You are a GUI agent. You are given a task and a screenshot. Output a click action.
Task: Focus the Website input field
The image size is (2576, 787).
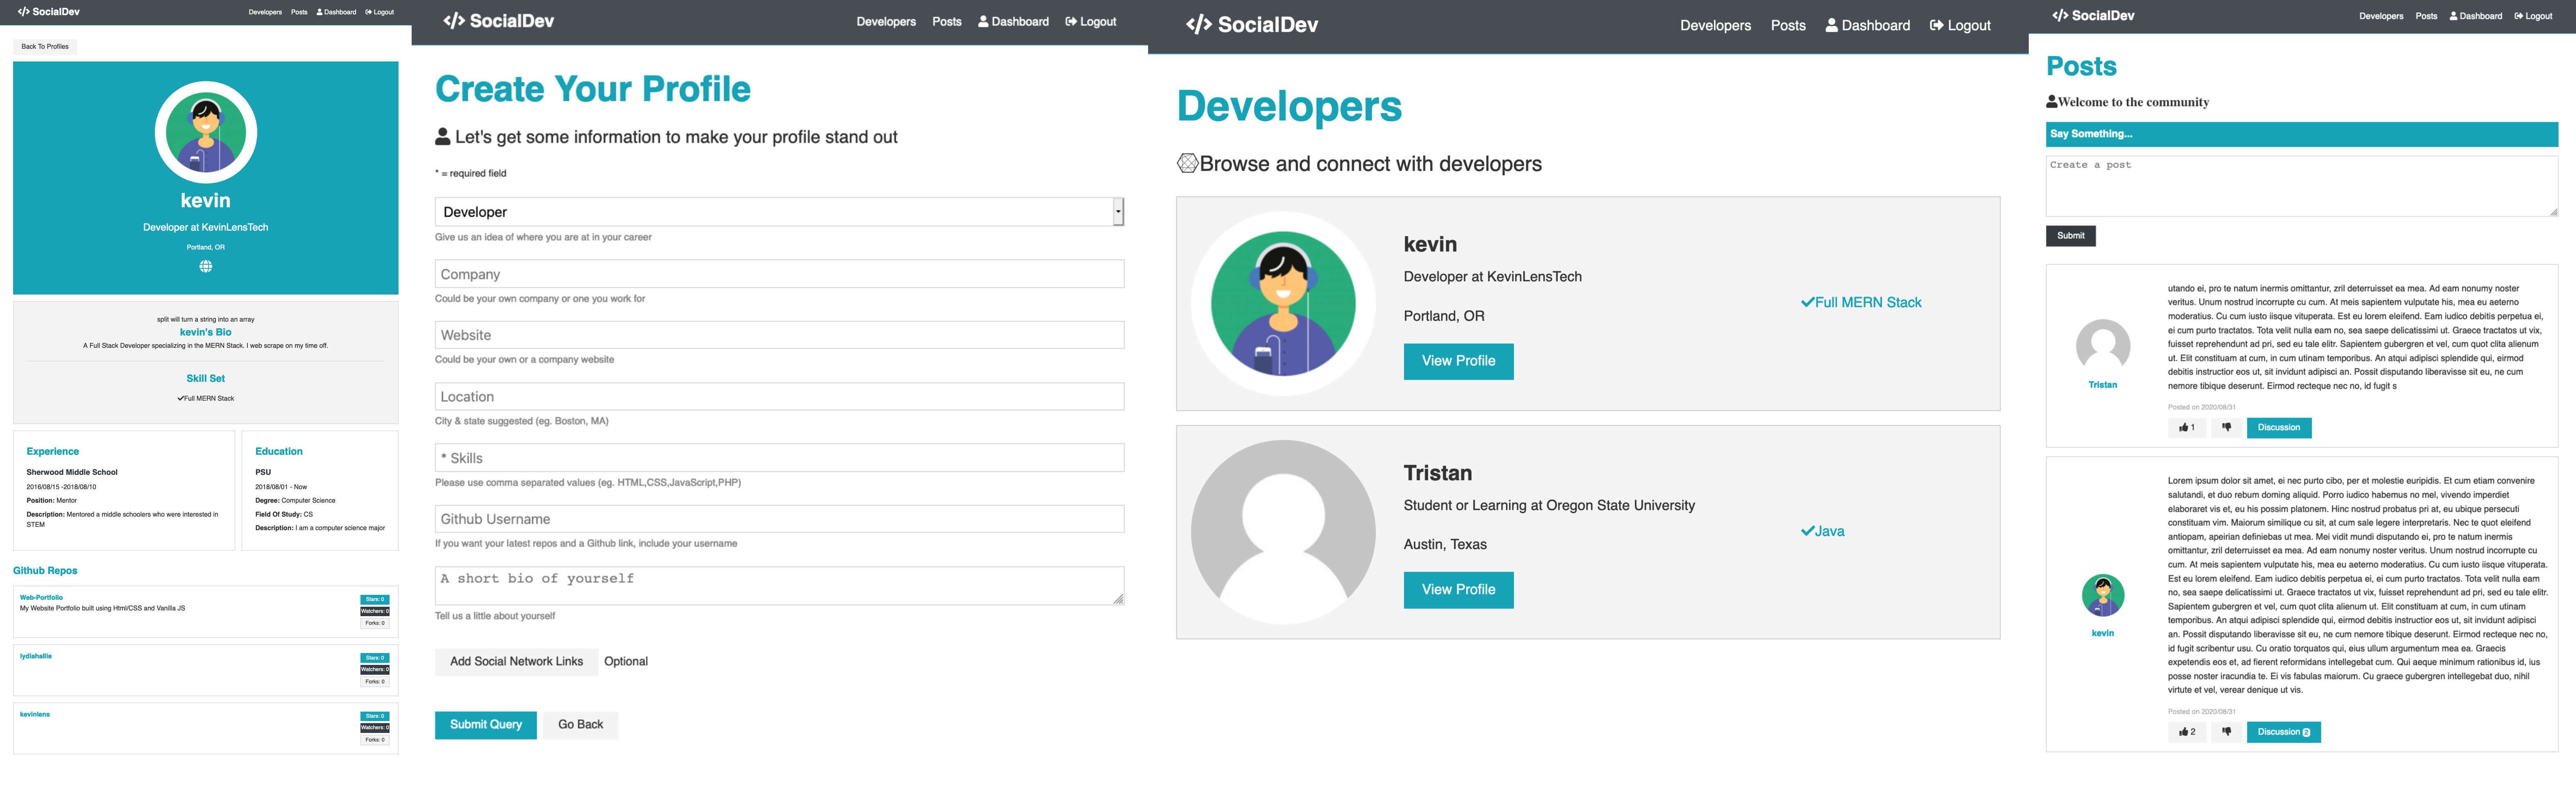pyautogui.click(x=779, y=335)
